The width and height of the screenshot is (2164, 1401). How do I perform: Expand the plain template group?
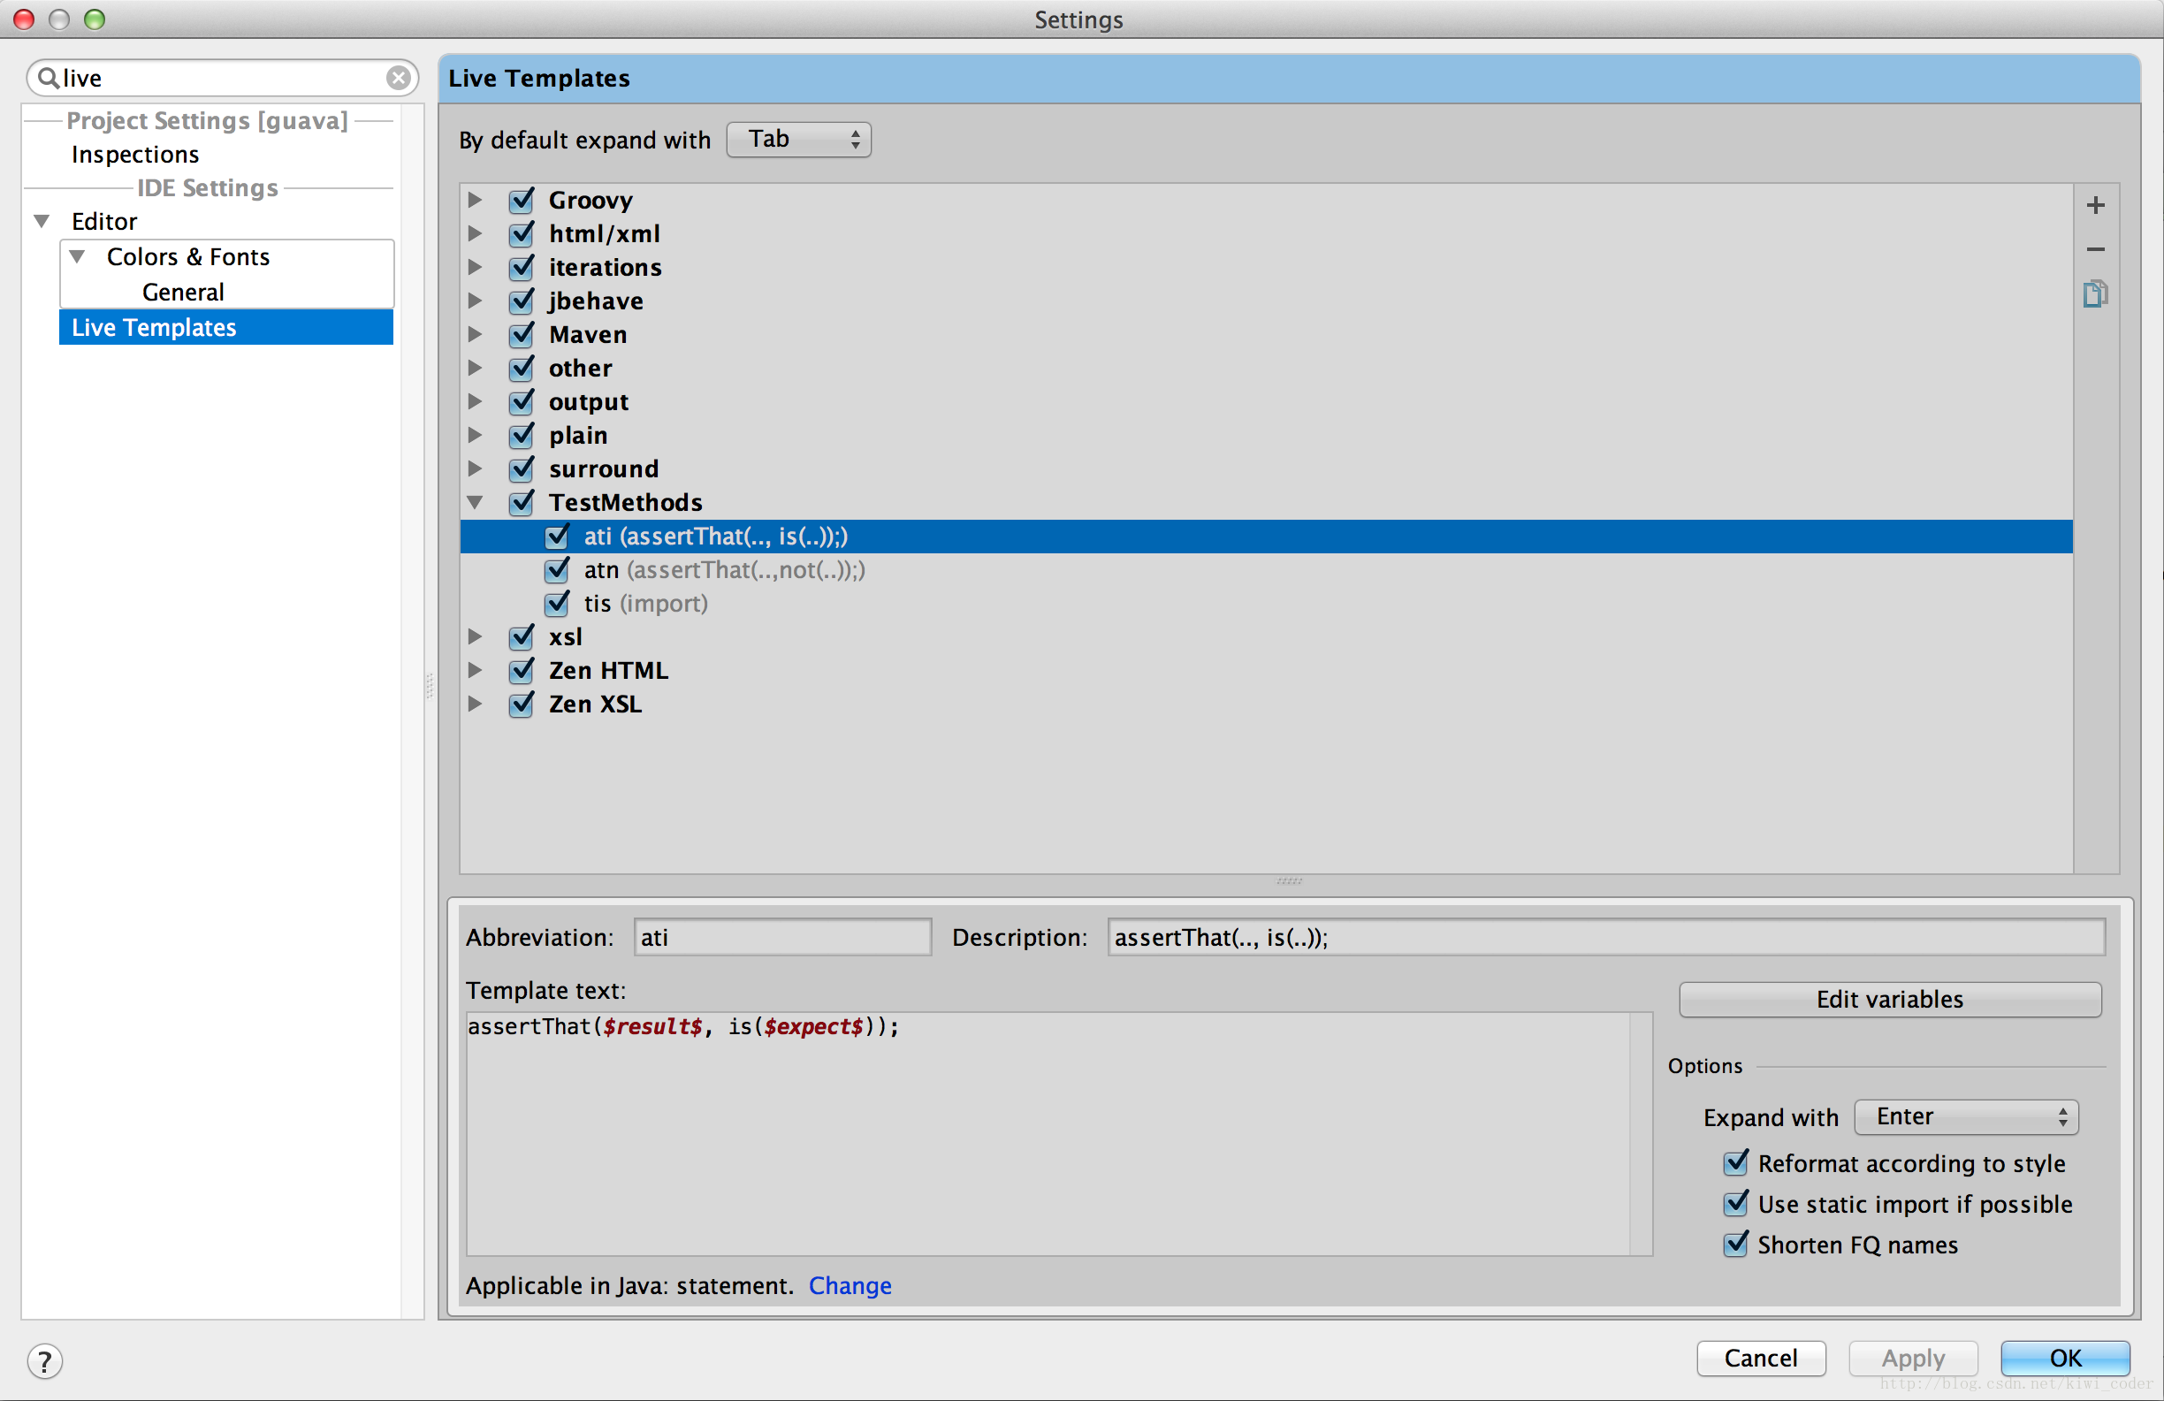(x=475, y=435)
